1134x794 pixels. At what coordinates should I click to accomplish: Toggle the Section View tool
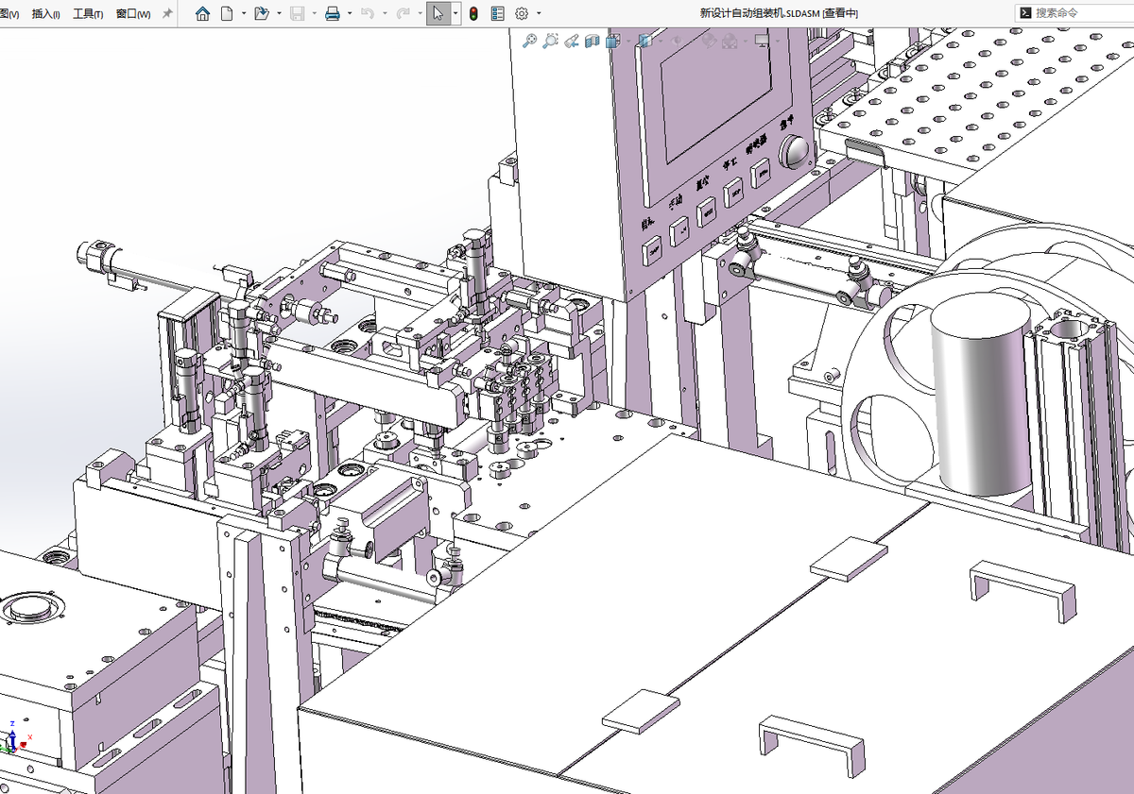(593, 41)
